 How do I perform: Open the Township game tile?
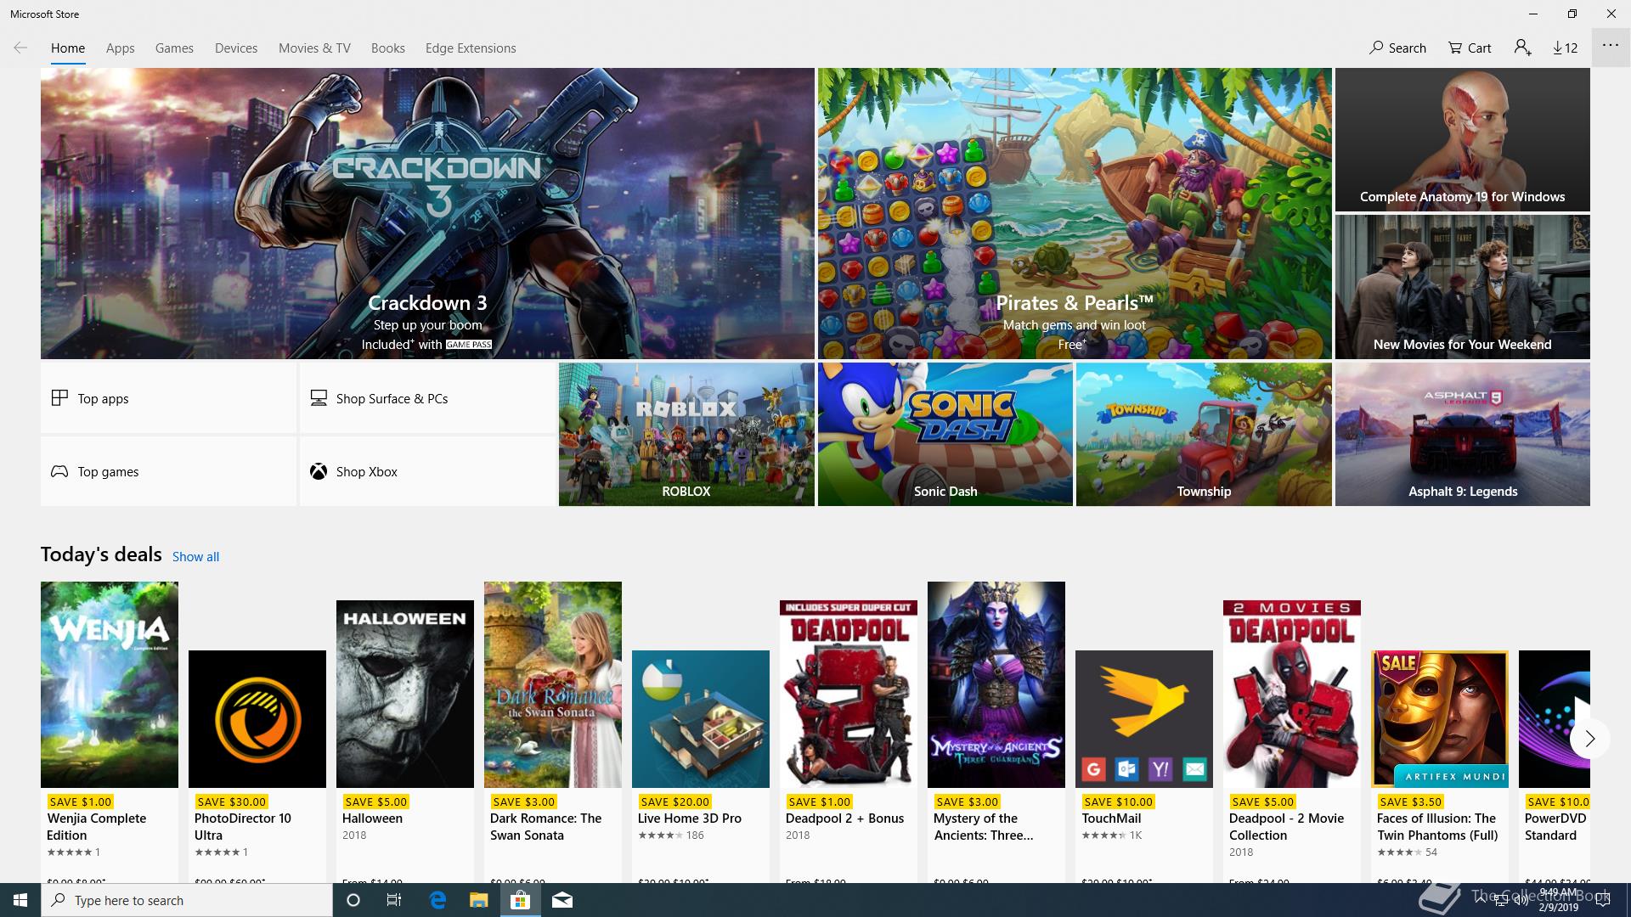pos(1204,435)
